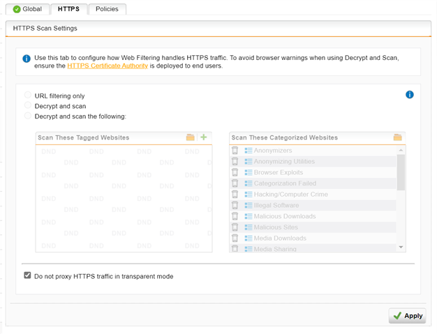
Task: Click the Scan These Tagged Websites header
Action: [84, 137]
